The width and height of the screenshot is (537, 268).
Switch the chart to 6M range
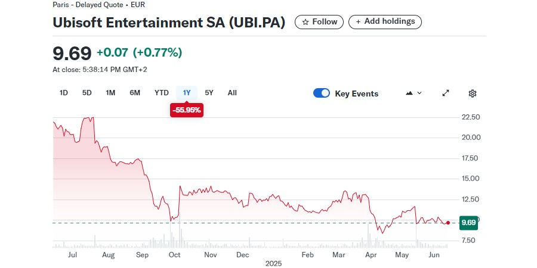(135, 93)
